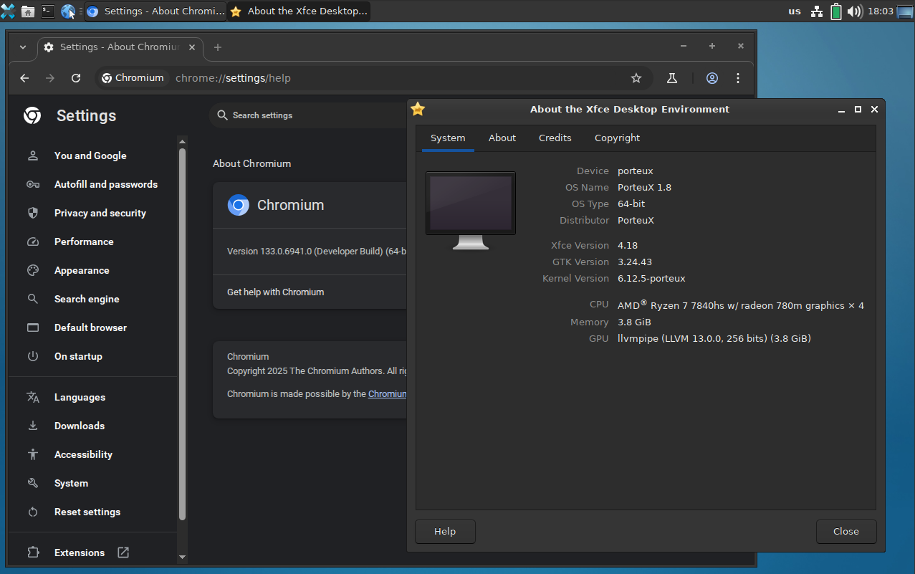
Task: Click the GTK Version value 3.24.43
Action: click(635, 262)
